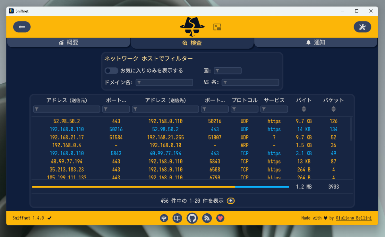
Task: Click source 35.213.183.23
Action: click(67, 170)
